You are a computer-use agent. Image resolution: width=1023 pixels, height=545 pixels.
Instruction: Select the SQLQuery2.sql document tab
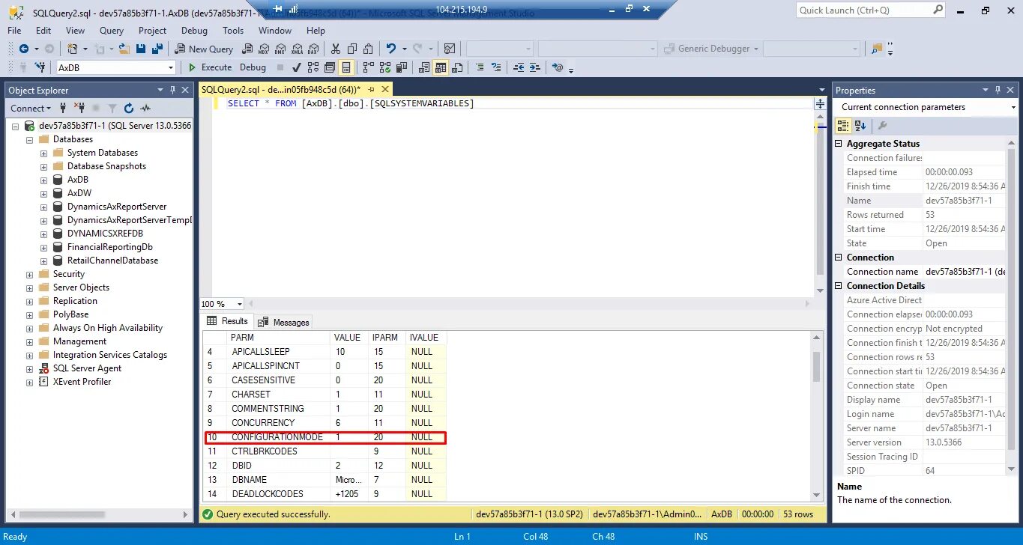(x=280, y=90)
